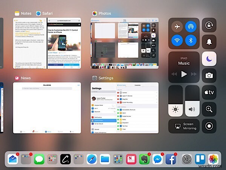Select Control Center row in Settings card
This screenshot has width=226, height=170.
point(104,121)
